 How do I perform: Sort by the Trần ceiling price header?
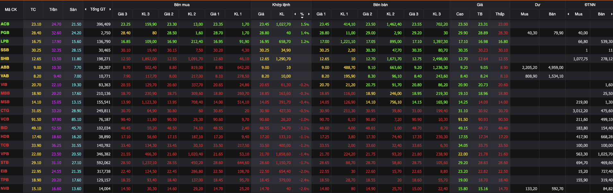pyautogui.click(x=53, y=10)
